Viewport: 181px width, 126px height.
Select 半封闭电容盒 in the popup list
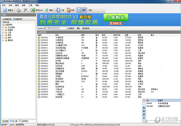[163, 103]
